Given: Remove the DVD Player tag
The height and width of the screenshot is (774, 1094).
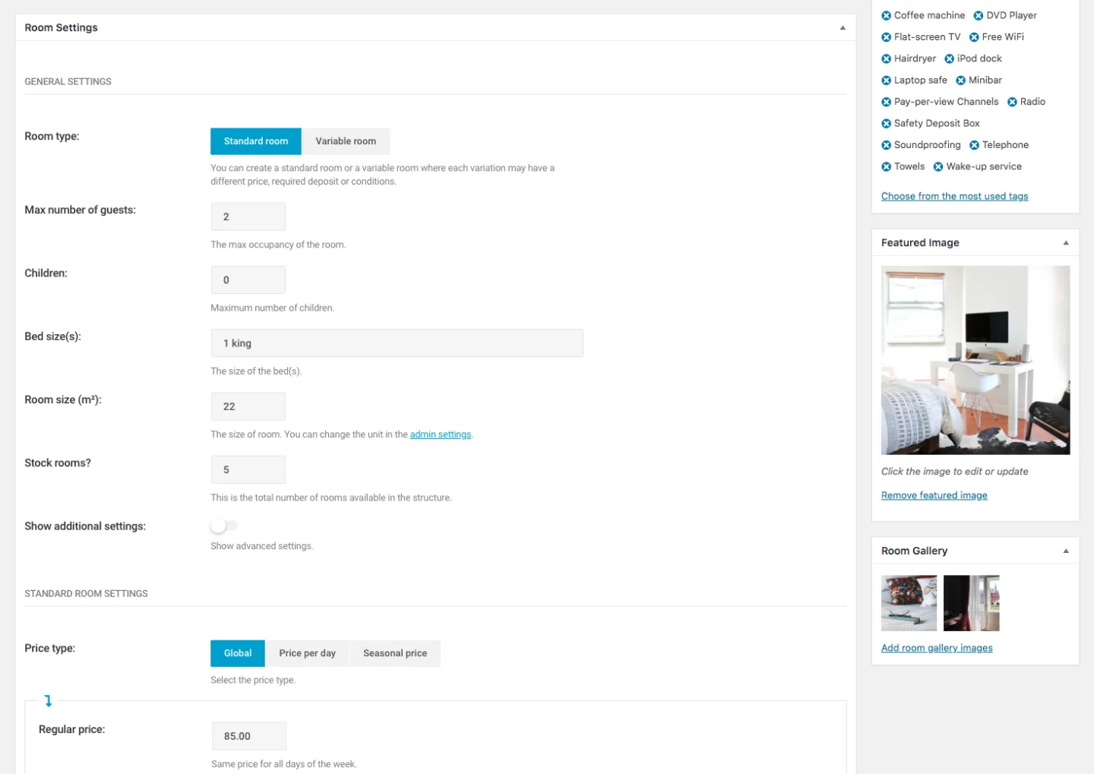Looking at the screenshot, I should 979,15.
